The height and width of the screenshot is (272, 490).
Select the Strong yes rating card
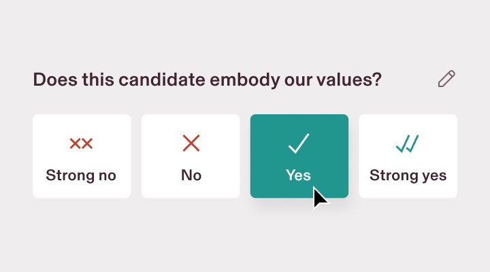[408, 156]
